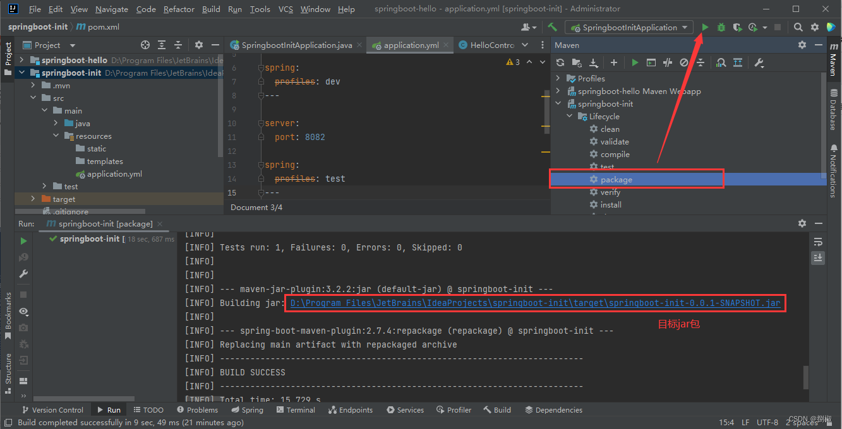Viewport: 842px width, 429px height.
Task: Open Search Everywhere magnifier icon
Action: pyautogui.click(x=798, y=27)
